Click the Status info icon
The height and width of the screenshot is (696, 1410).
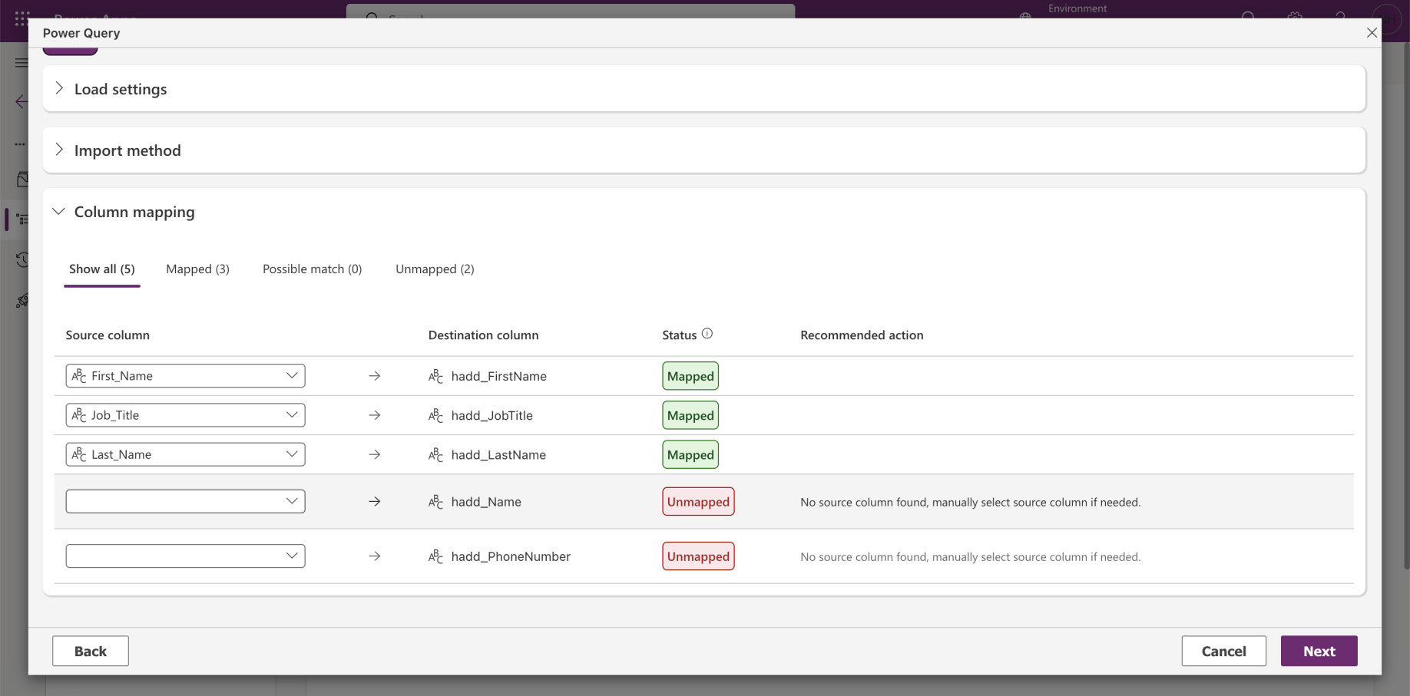pos(707,334)
